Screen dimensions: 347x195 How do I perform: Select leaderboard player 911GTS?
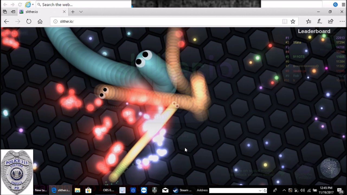[299, 57]
